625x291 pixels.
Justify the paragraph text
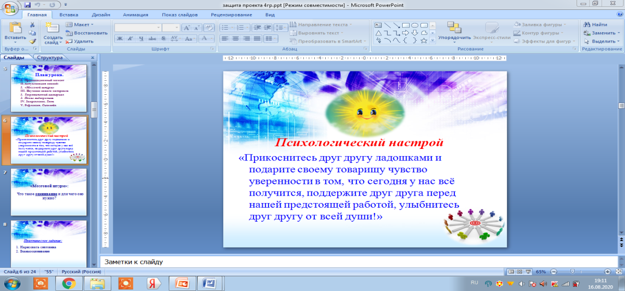[256, 39]
